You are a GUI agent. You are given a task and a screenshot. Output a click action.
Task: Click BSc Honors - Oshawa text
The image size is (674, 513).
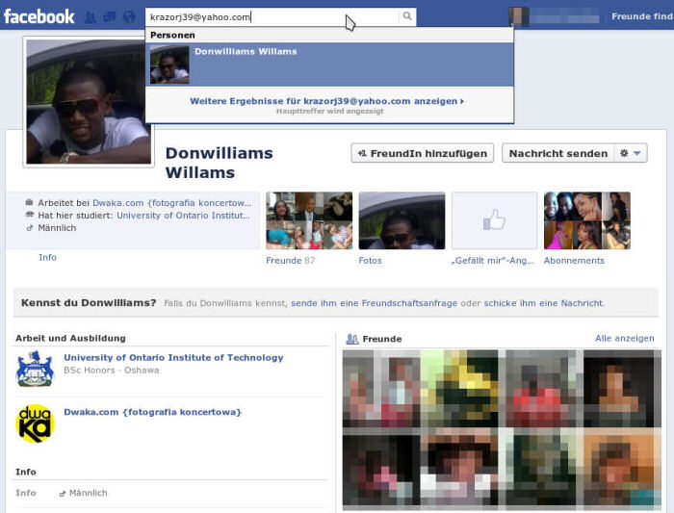tap(112, 371)
